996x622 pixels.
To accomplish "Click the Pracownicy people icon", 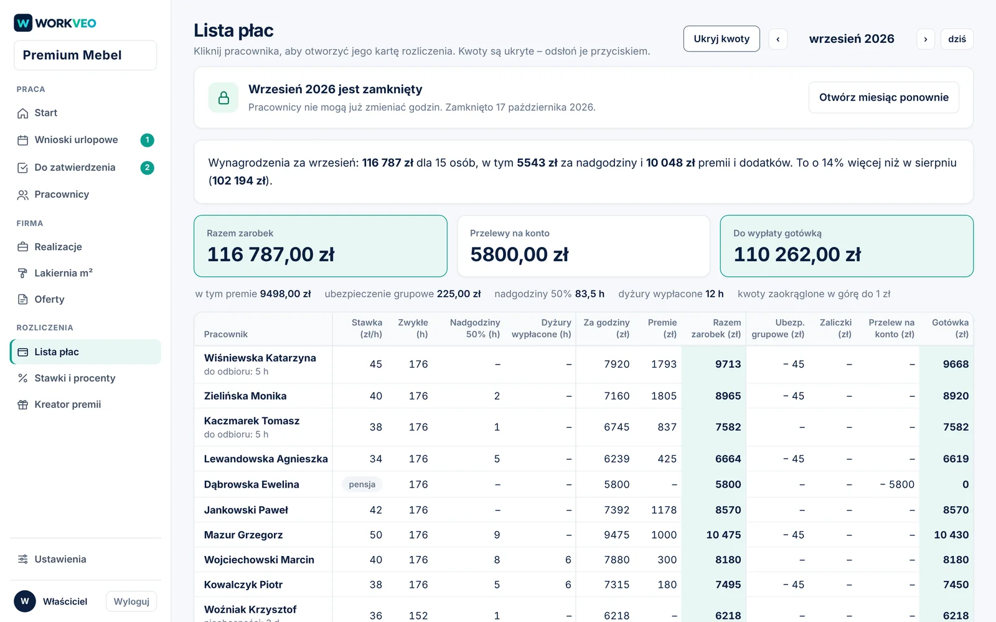I will coord(23,195).
